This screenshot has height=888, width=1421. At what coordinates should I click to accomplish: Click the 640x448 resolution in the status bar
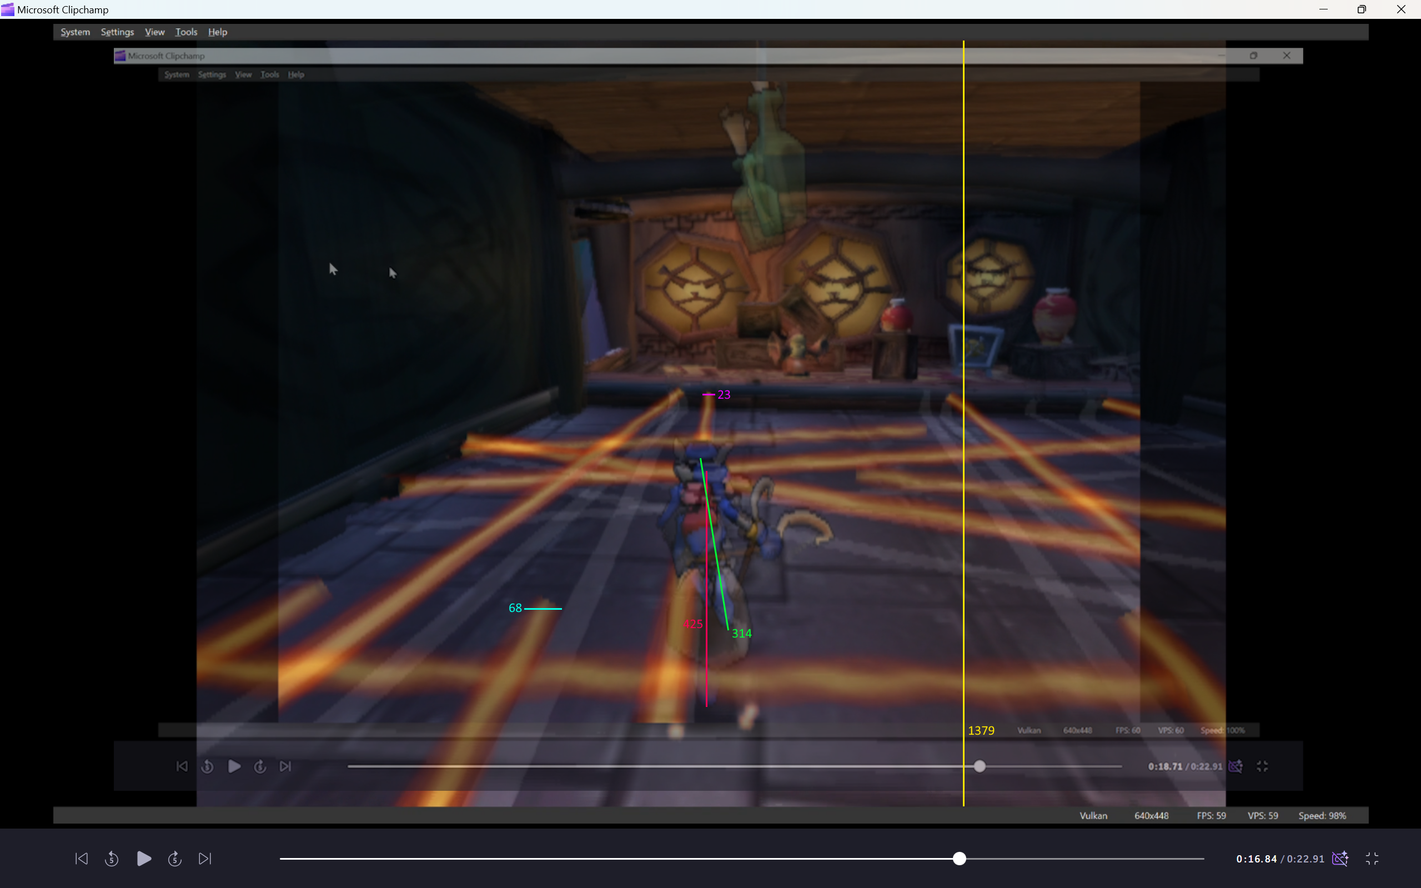click(x=1151, y=816)
